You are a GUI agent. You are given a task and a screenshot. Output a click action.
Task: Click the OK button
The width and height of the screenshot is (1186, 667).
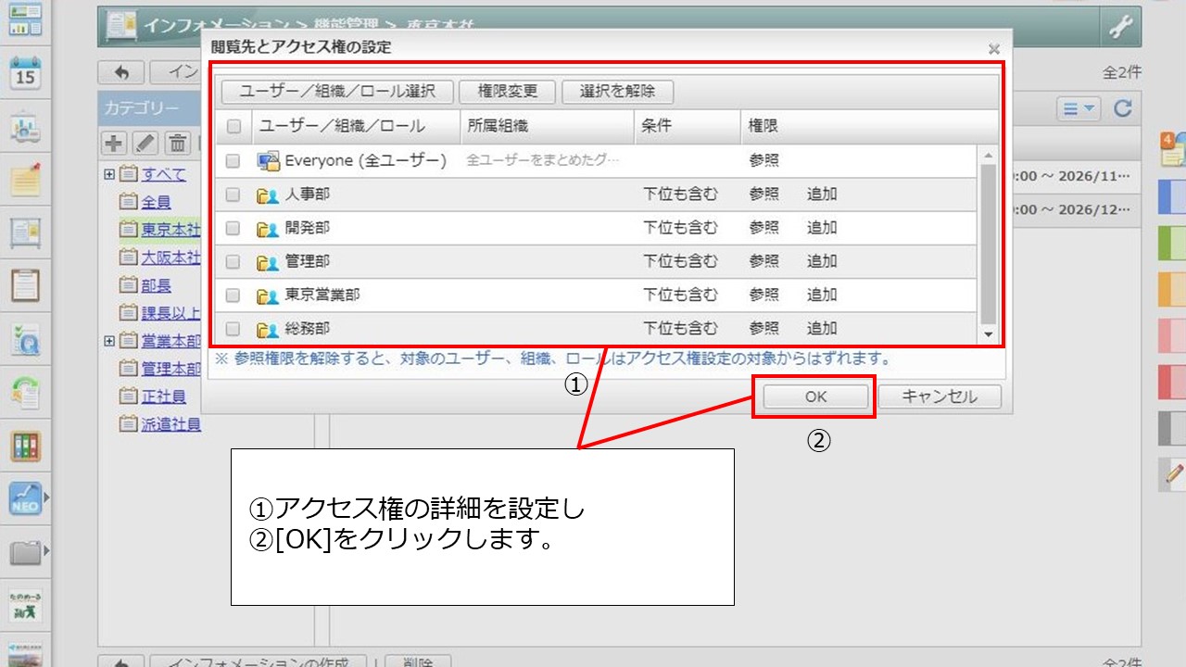(x=814, y=396)
